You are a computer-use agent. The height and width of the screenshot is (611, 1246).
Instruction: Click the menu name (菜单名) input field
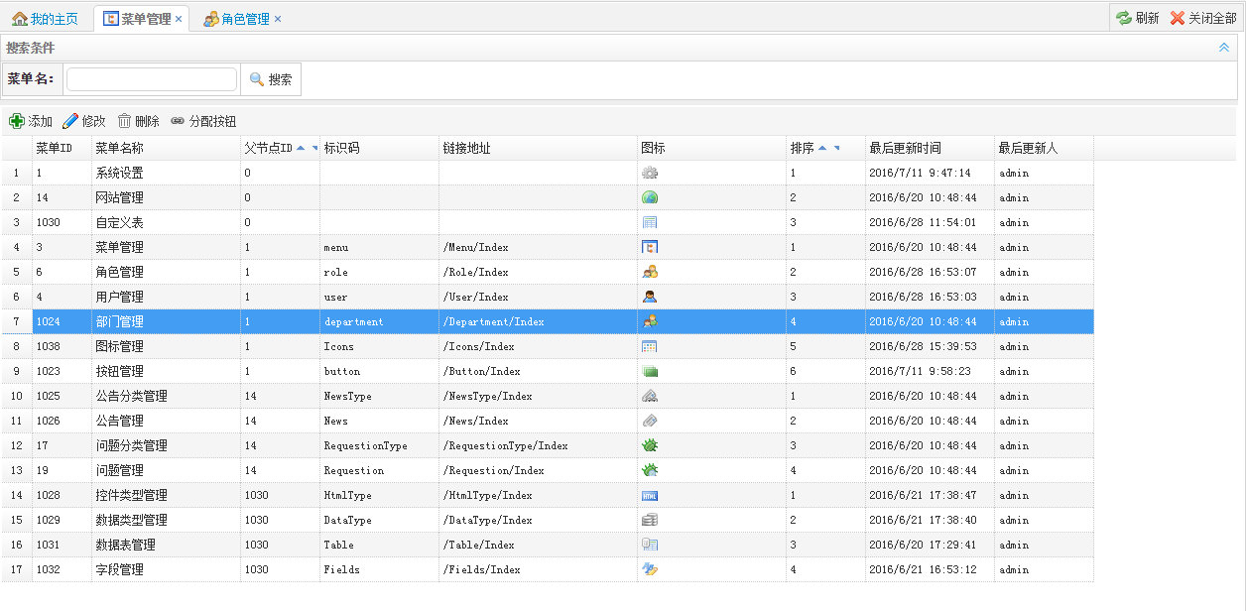click(x=152, y=79)
